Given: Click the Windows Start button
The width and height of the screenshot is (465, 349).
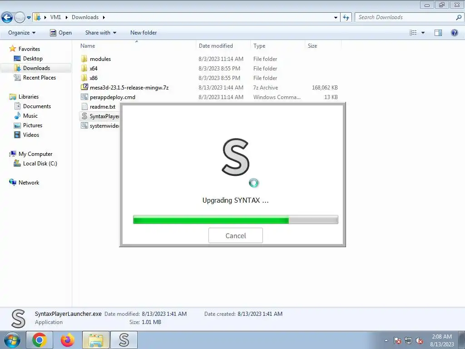Looking at the screenshot, I should pos(12,340).
